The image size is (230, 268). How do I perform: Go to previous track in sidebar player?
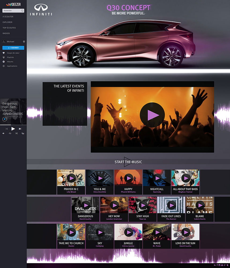tap(6, 129)
